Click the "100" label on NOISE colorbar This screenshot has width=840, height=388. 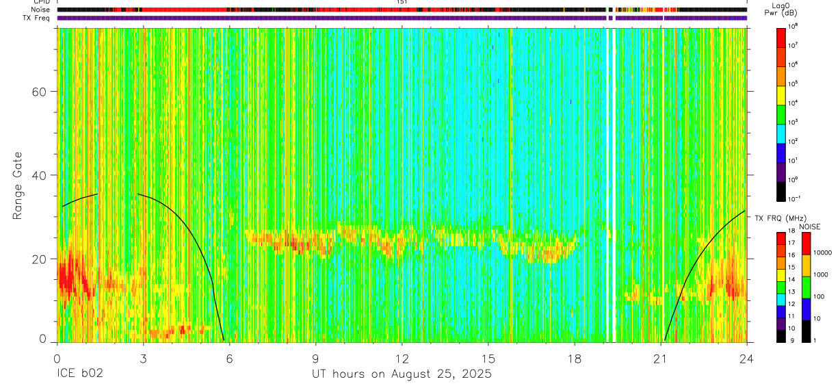pyautogui.click(x=817, y=298)
